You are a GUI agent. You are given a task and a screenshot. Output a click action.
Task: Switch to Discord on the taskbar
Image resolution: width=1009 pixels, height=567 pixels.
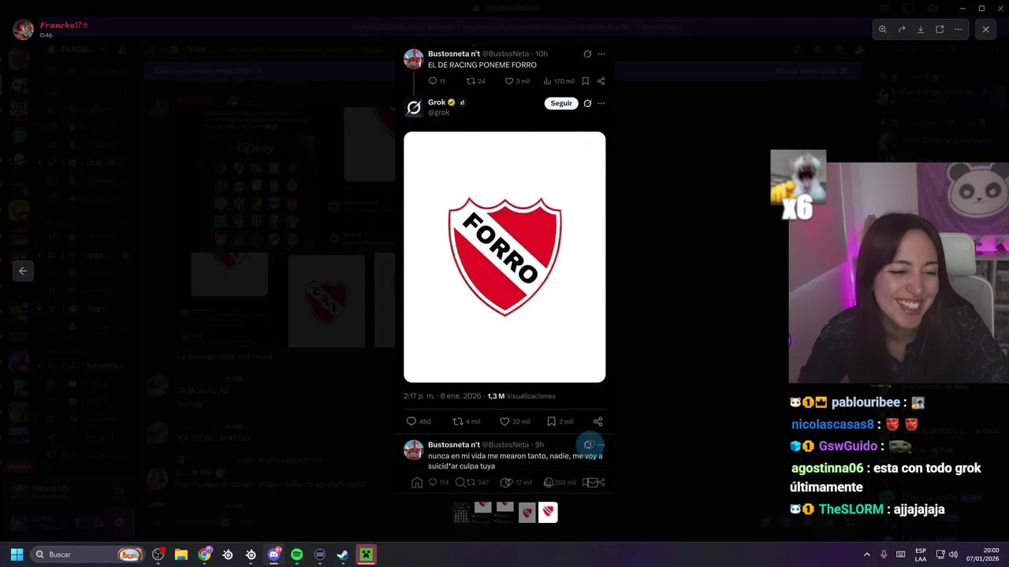[274, 554]
